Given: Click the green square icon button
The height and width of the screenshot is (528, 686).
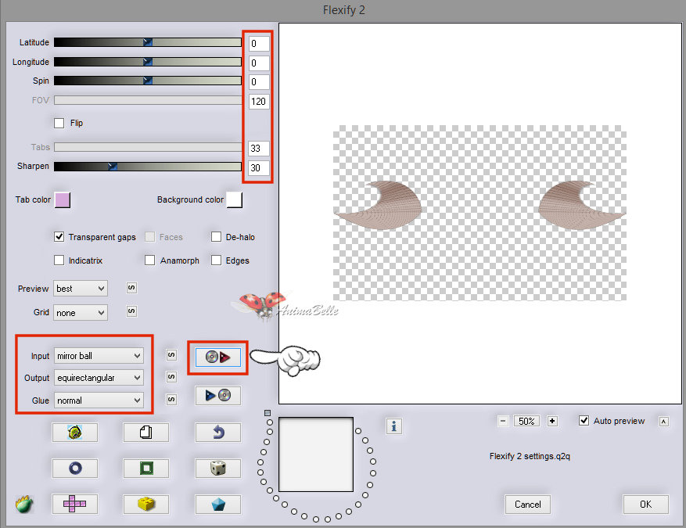Looking at the screenshot, I should coord(146,468).
